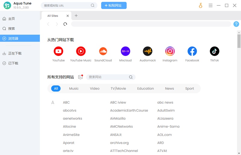Open the Audiomack site icon

[x=148, y=51]
